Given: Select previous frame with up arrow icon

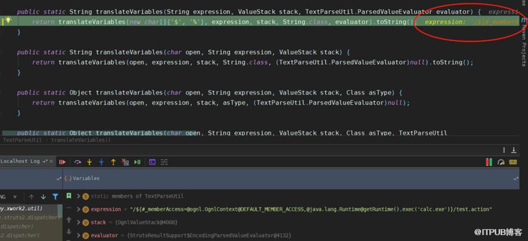Looking at the screenshot, I should pyautogui.click(x=31, y=196).
